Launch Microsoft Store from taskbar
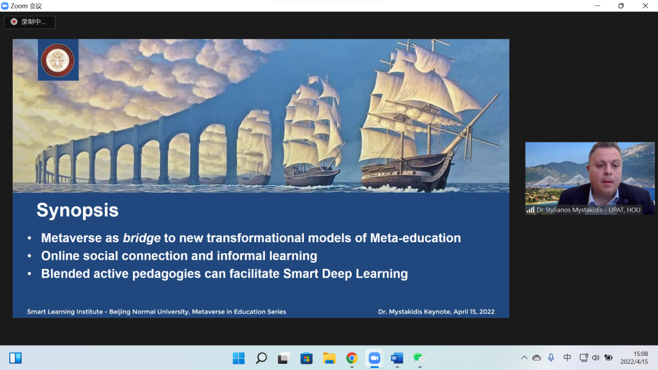The width and height of the screenshot is (658, 370). (x=306, y=358)
